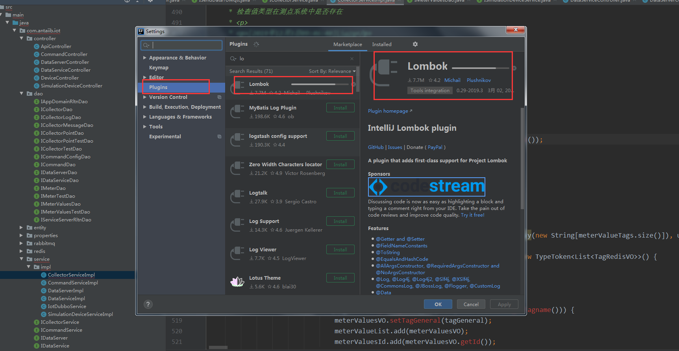This screenshot has width=679, height=351.
Task: Collapse the dao package in project tree
Action: point(22,94)
